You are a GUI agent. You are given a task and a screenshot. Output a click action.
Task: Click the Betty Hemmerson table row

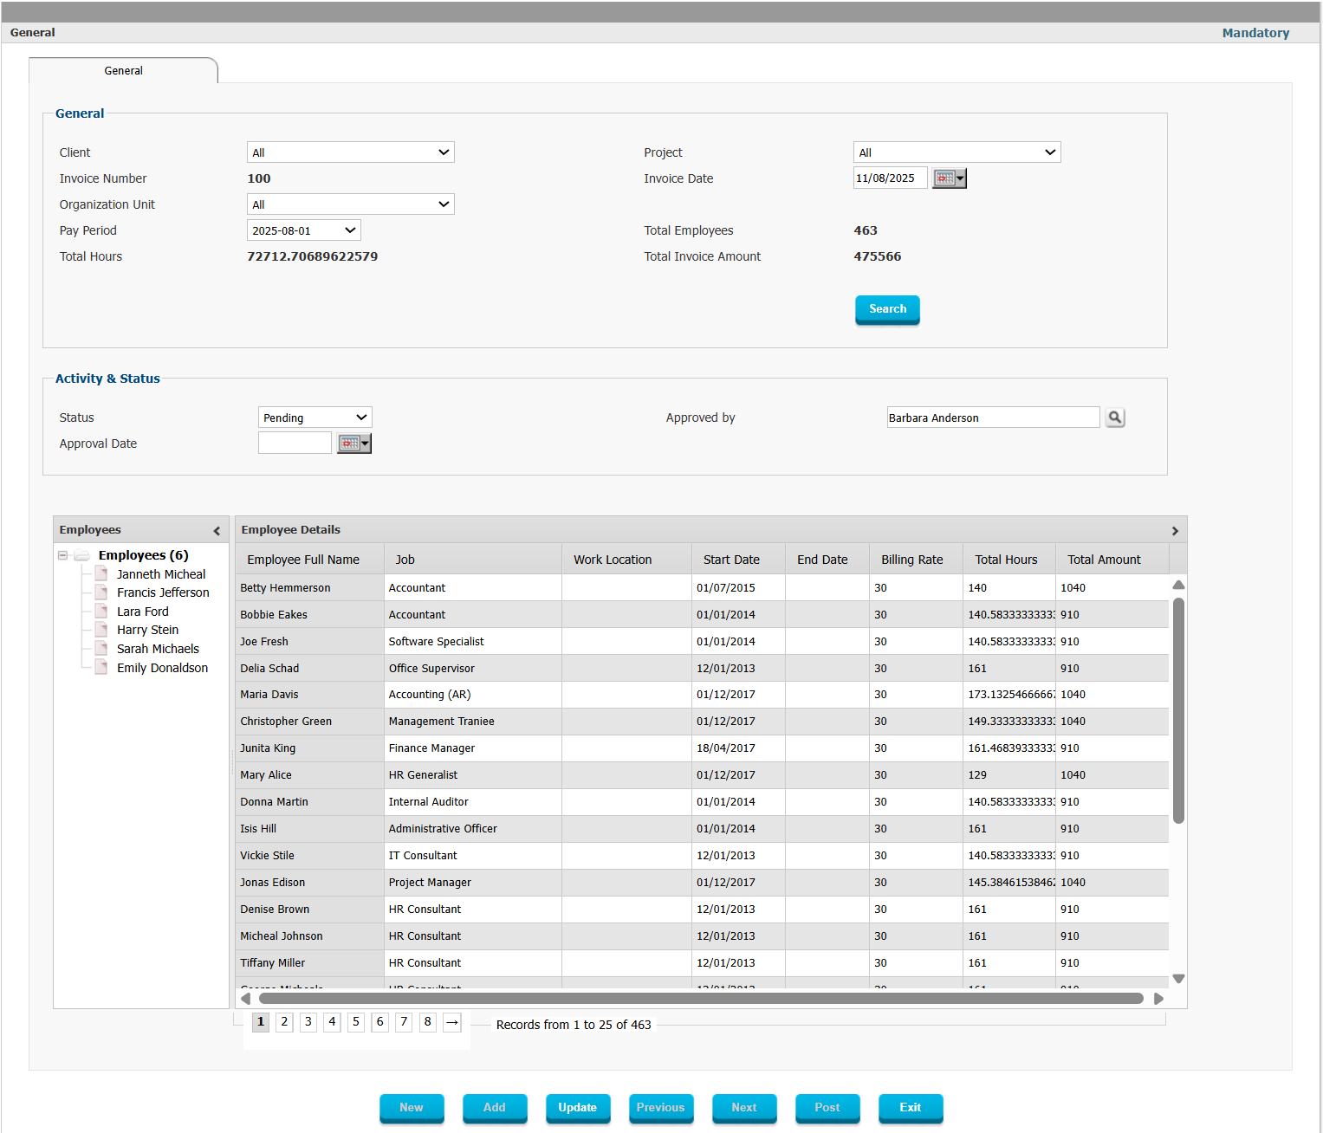702,588
